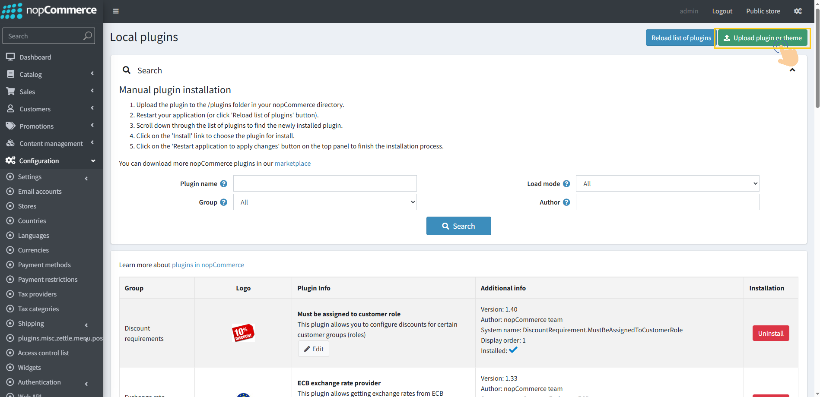Image resolution: width=820 pixels, height=397 pixels.
Task: Click the Configuration gears icon
Action: coord(10,160)
